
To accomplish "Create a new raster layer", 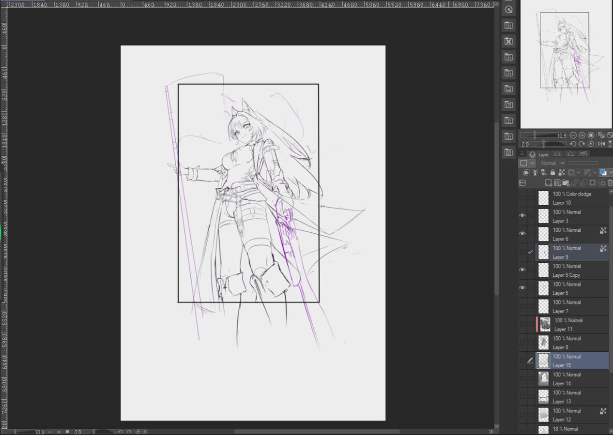I will pyautogui.click(x=549, y=182).
